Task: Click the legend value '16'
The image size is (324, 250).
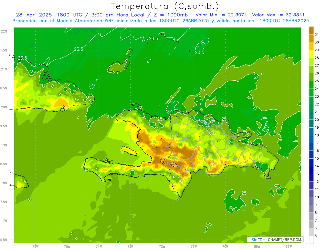Action: 317,151
